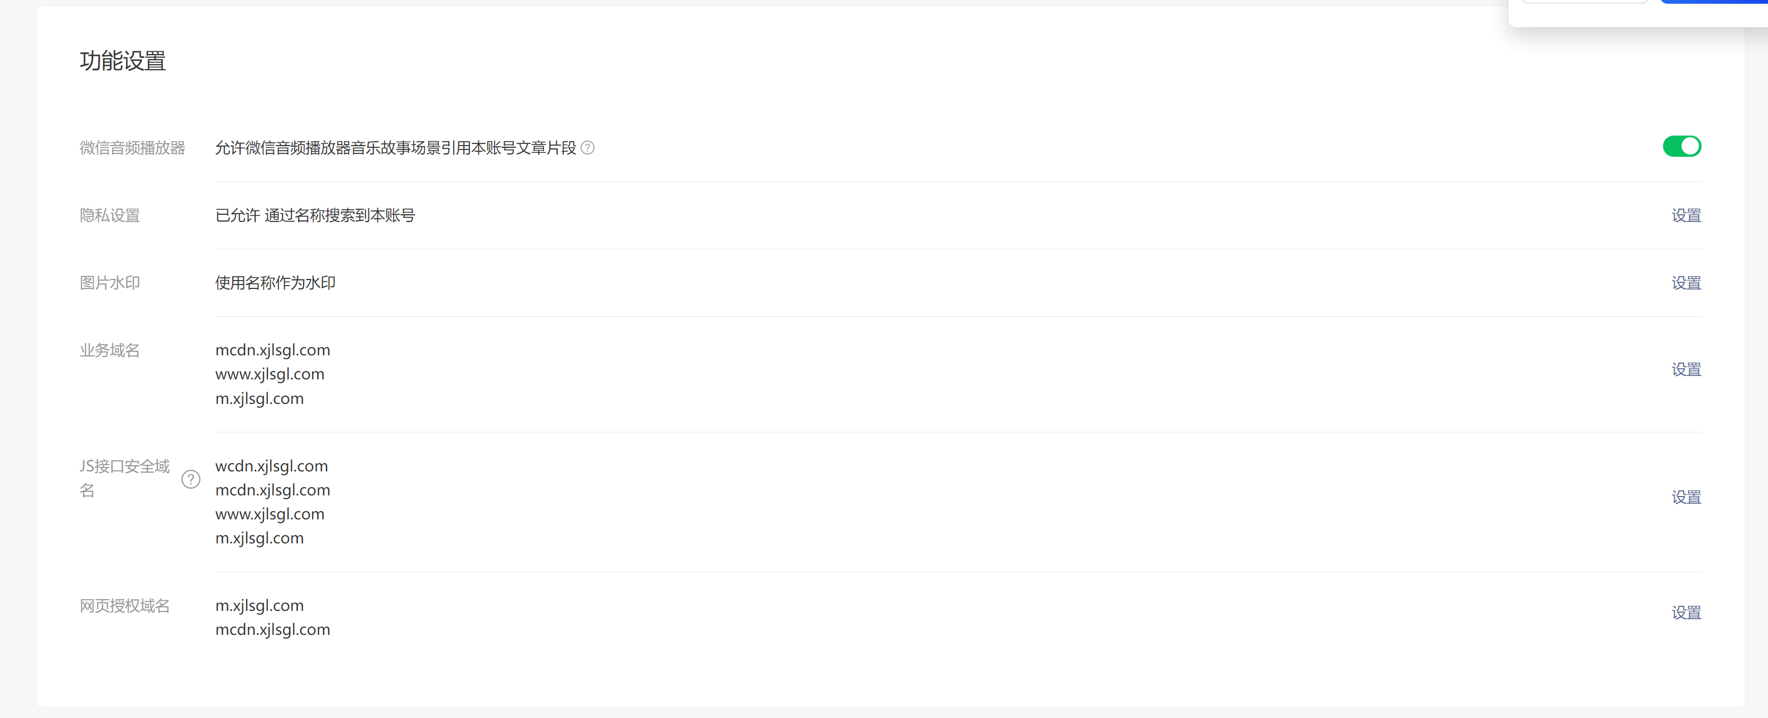The height and width of the screenshot is (718, 1768).
Task: Click the 功能设置 page heading
Action: point(123,60)
